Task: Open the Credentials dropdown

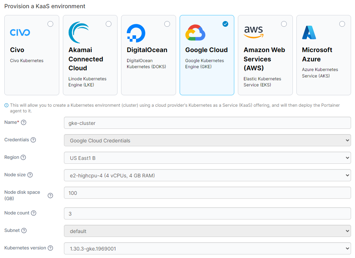Action: point(207,140)
